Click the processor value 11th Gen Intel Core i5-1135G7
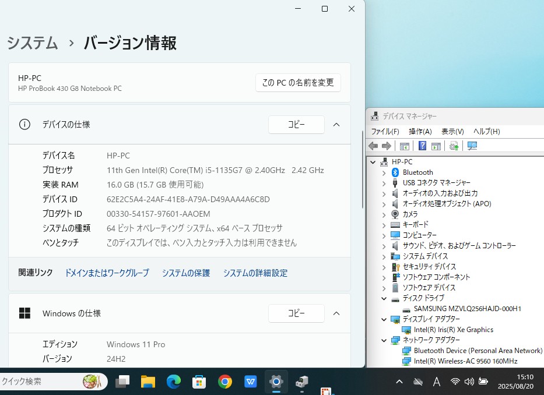Viewport: 544px width, 395px height. tap(215, 170)
